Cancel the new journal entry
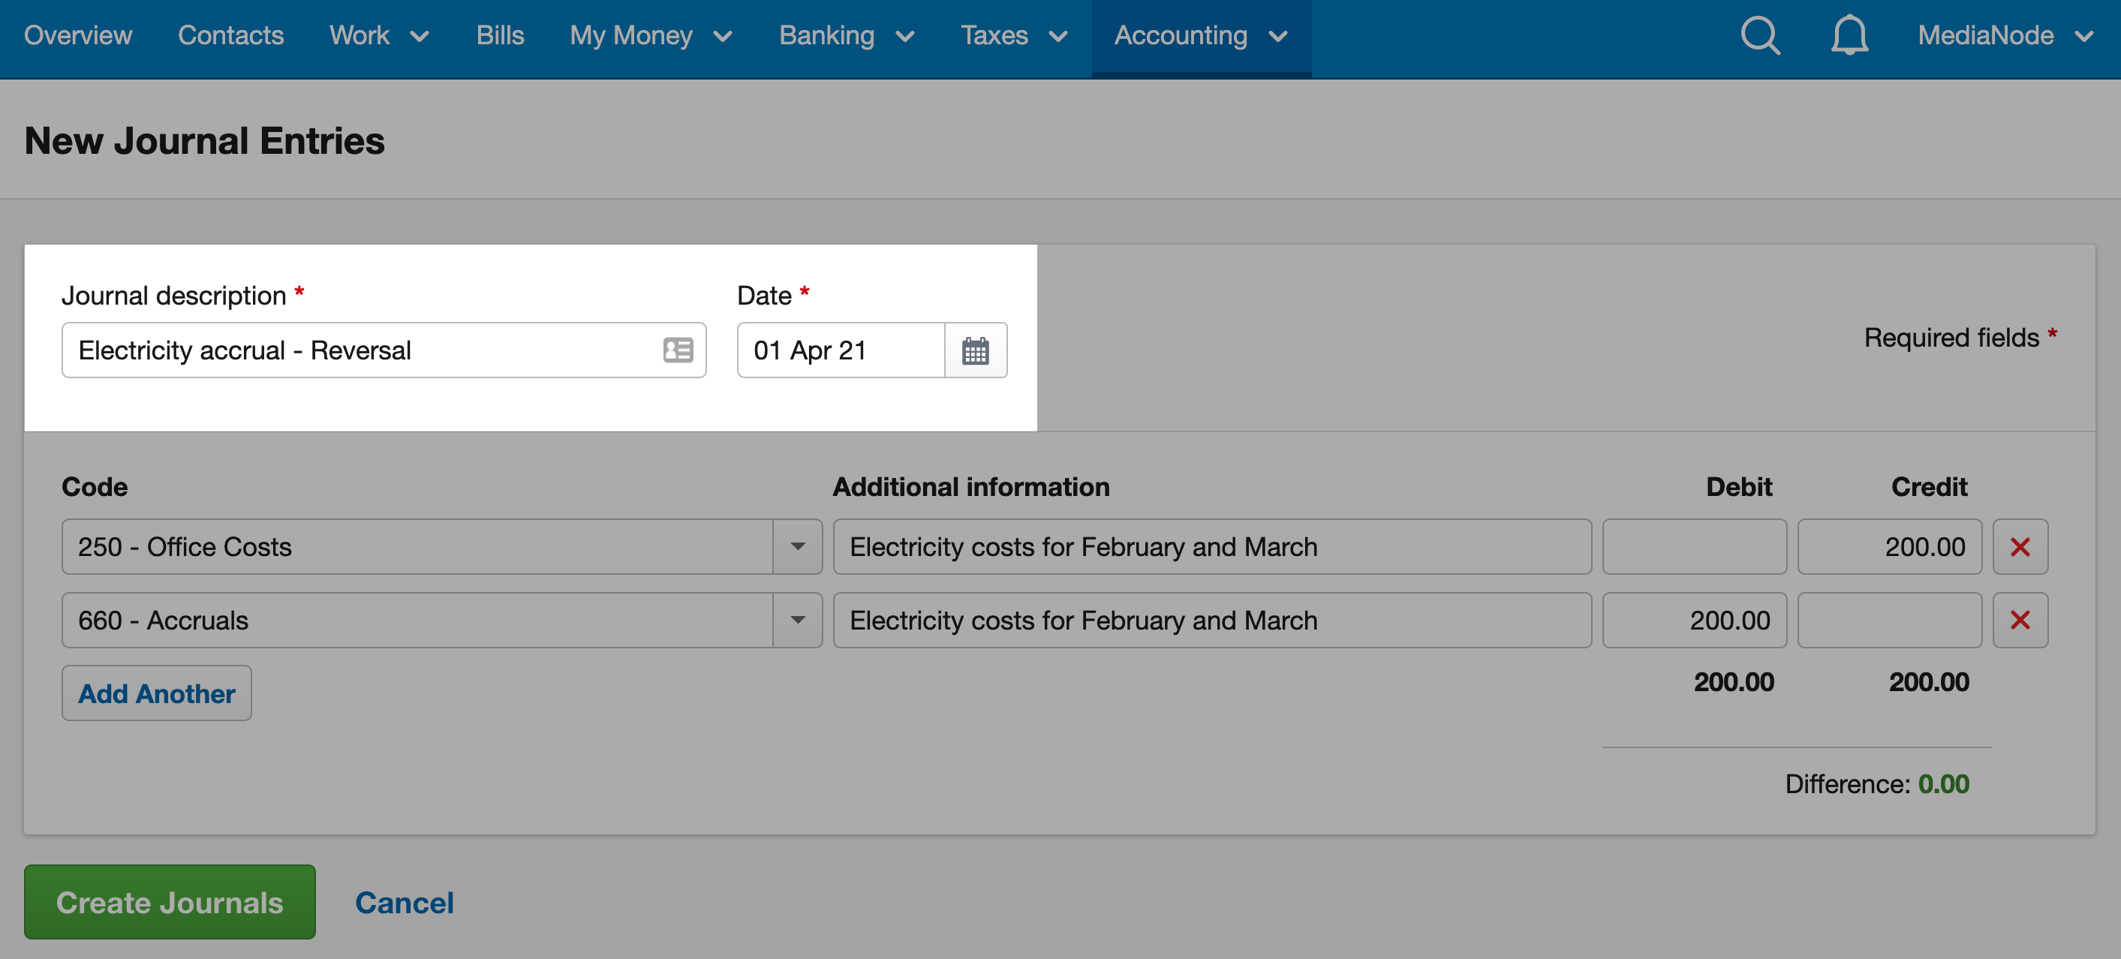Image resolution: width=2121 pixels, height=959 pixels. tap(405, 902)
